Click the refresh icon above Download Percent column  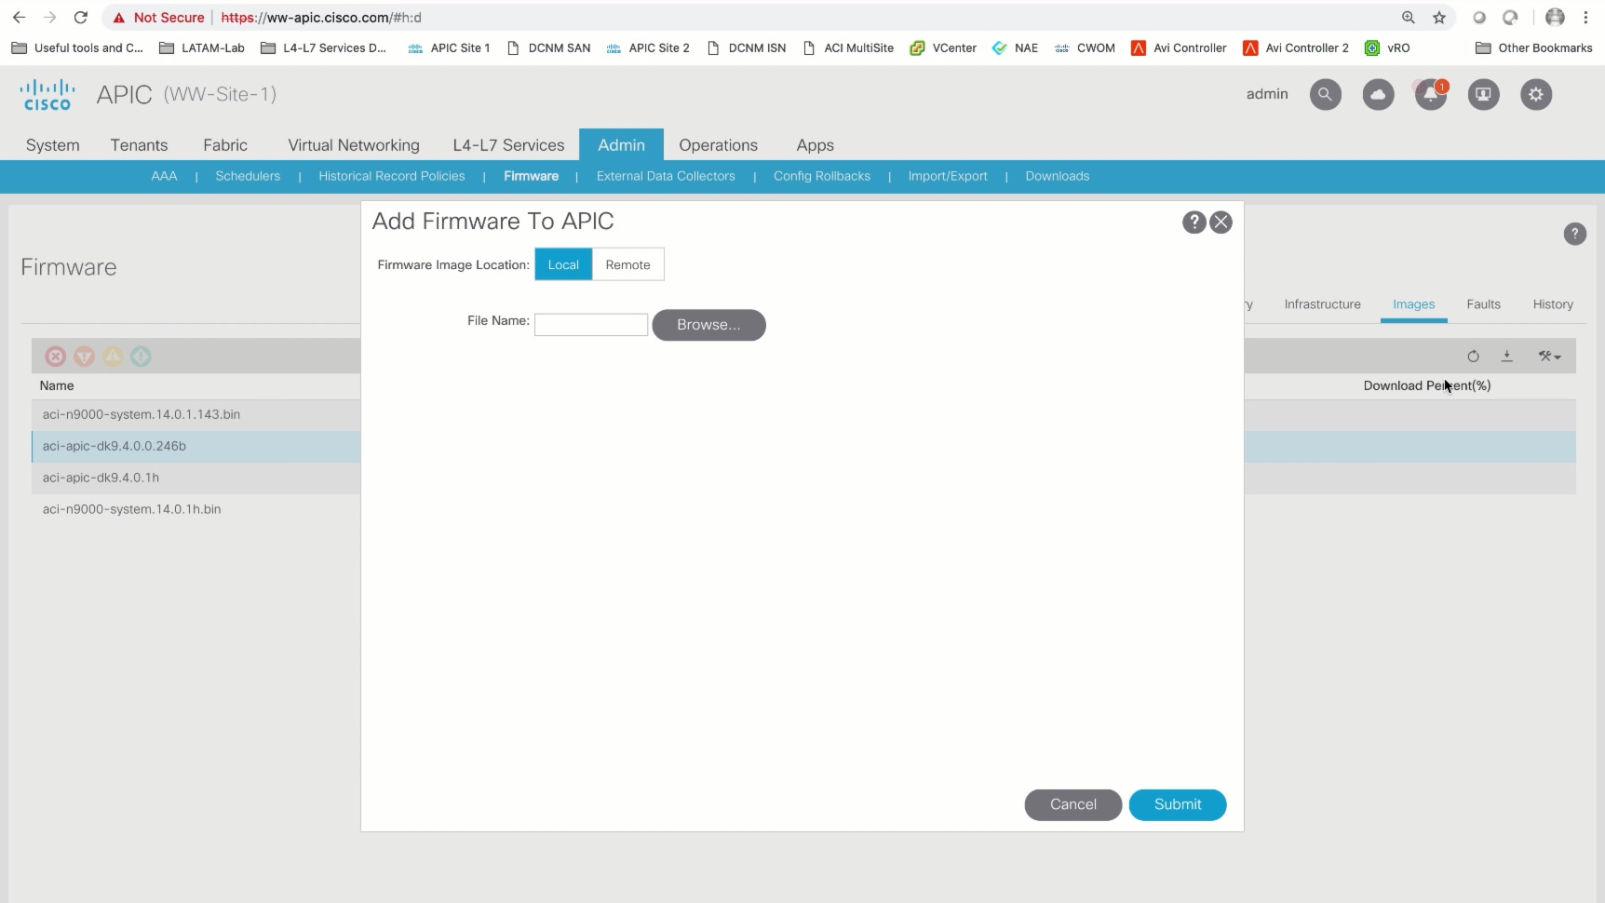1474,357
